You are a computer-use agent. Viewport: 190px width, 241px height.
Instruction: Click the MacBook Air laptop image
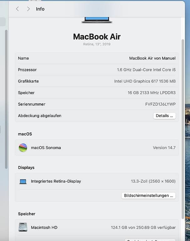pos(97,20)
